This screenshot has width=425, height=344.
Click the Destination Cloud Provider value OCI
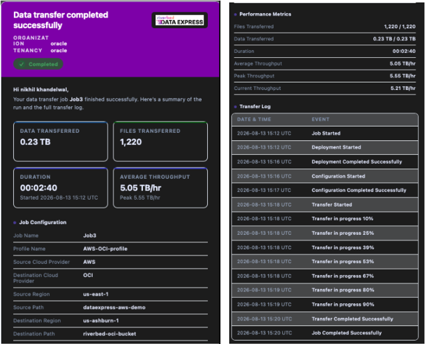[x=88, y=275]
